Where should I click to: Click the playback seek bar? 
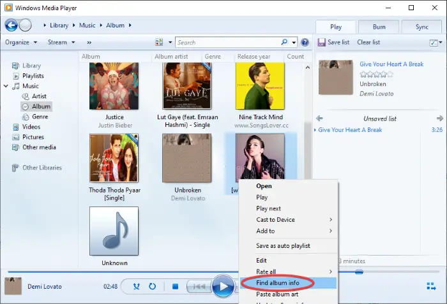click(x=123, y=272)
